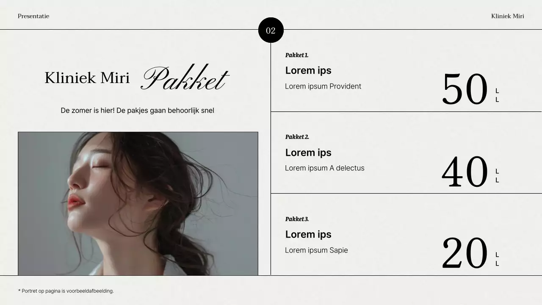Select the summer subtitle sentence
This screenshot has width=542, height=305.
(138, 111)
